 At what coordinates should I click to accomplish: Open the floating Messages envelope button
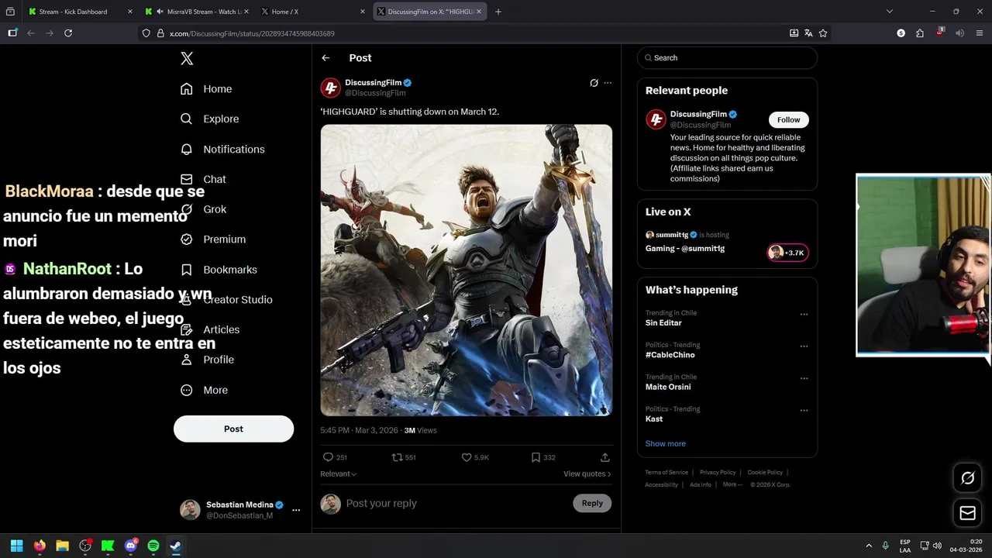pyautogui.click(x=968, y=513)
